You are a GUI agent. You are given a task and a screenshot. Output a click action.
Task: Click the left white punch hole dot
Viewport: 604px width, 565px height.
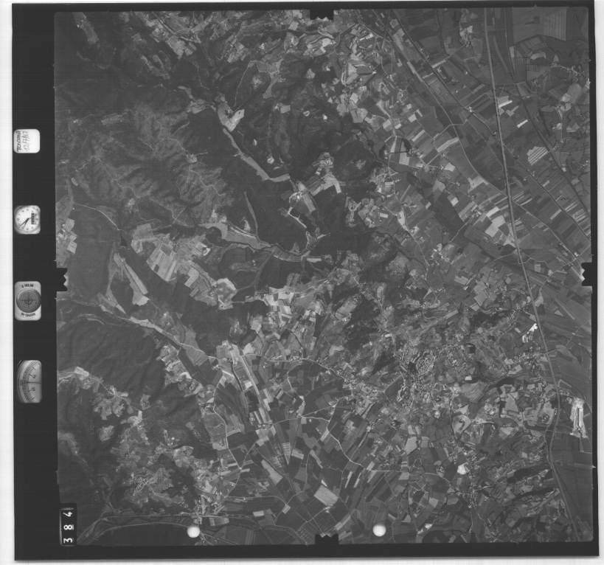[x=193, y=531]
